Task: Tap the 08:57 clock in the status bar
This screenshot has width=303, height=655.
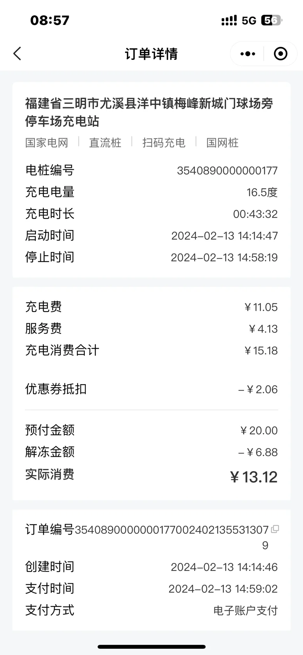Action: (x=50, y=20)
